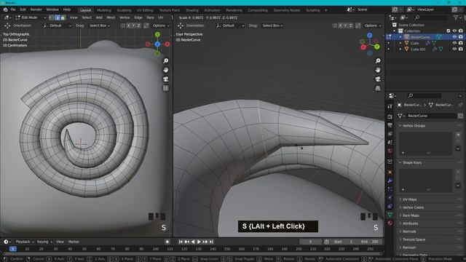Click the timeline horizontal scrollbar

tap(192, 254)
